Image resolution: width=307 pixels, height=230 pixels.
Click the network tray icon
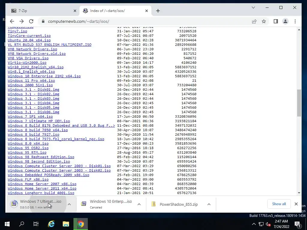(x=261, y=224)
